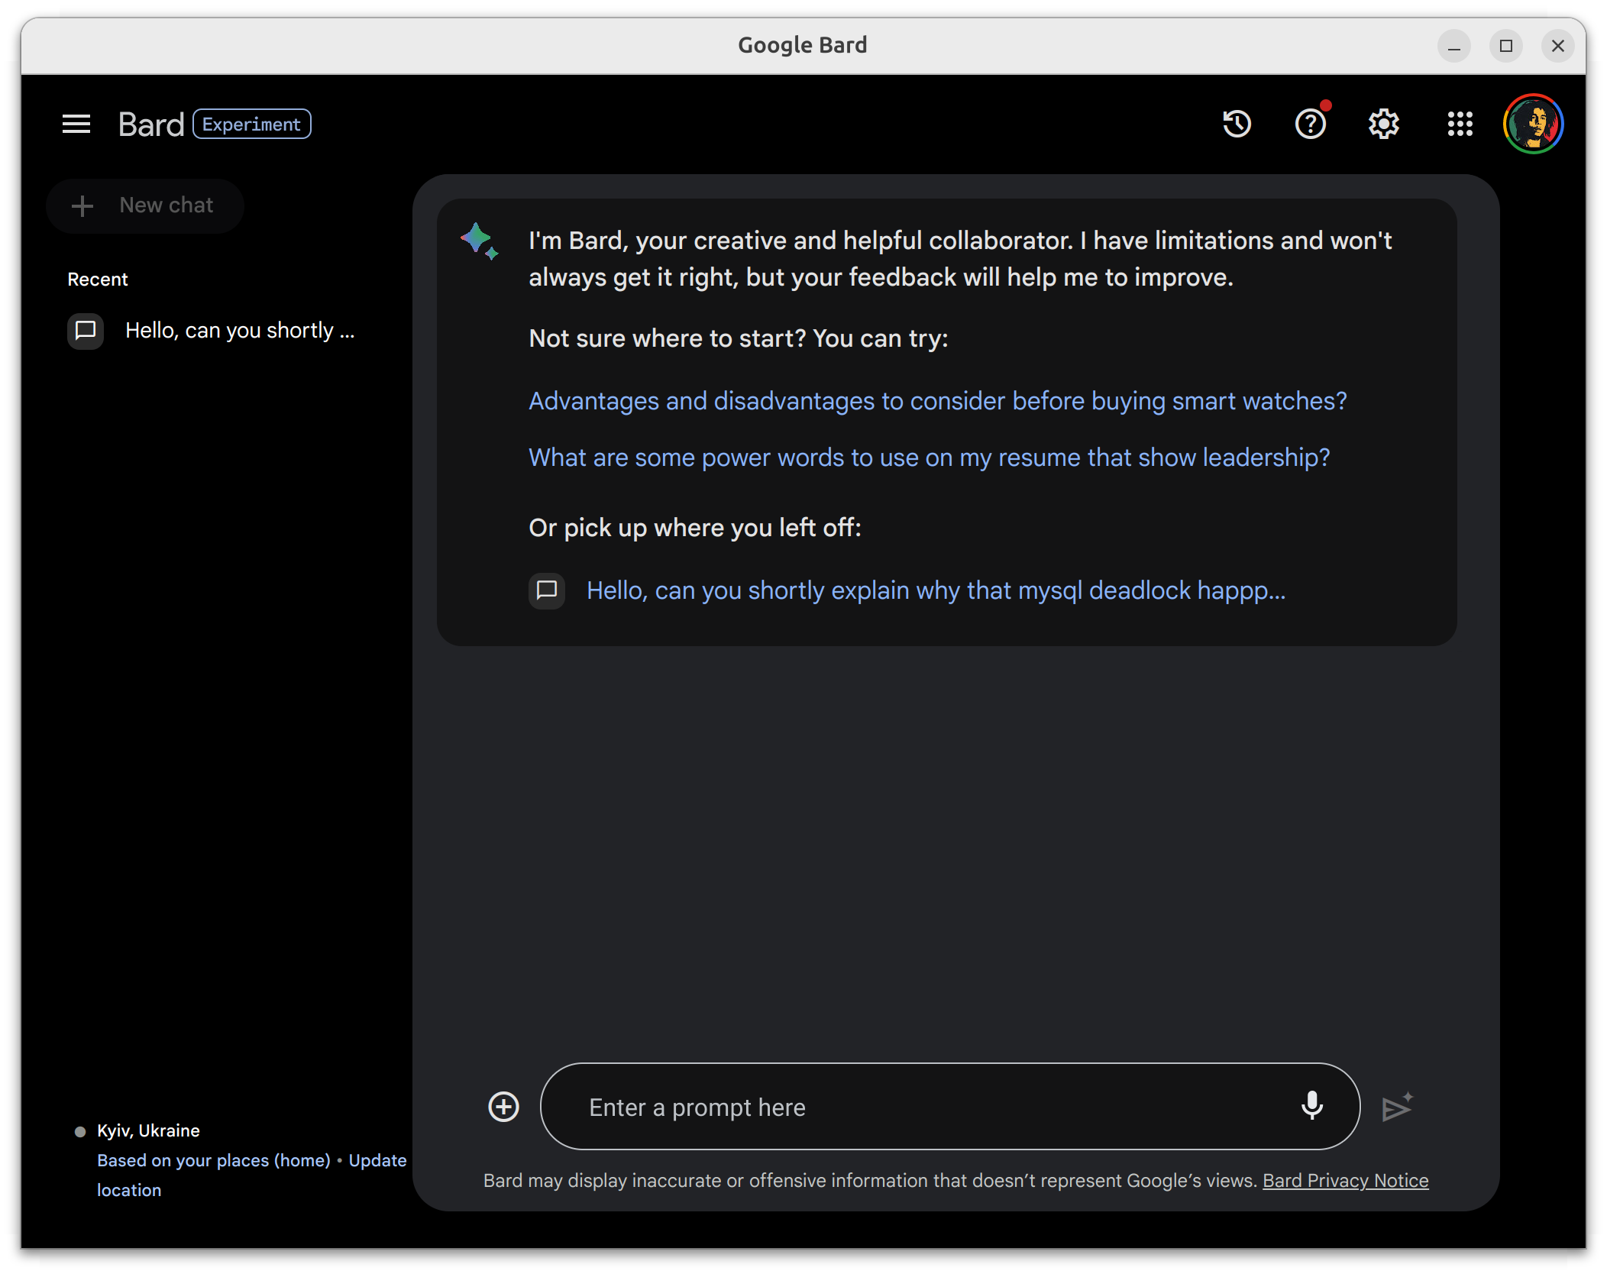The image size is (1607, 1274).
Task: Open the hamburger main menu
Action: [76, 124]
